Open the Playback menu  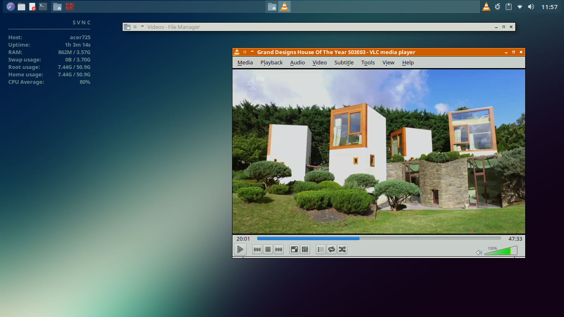click(272, 63)
